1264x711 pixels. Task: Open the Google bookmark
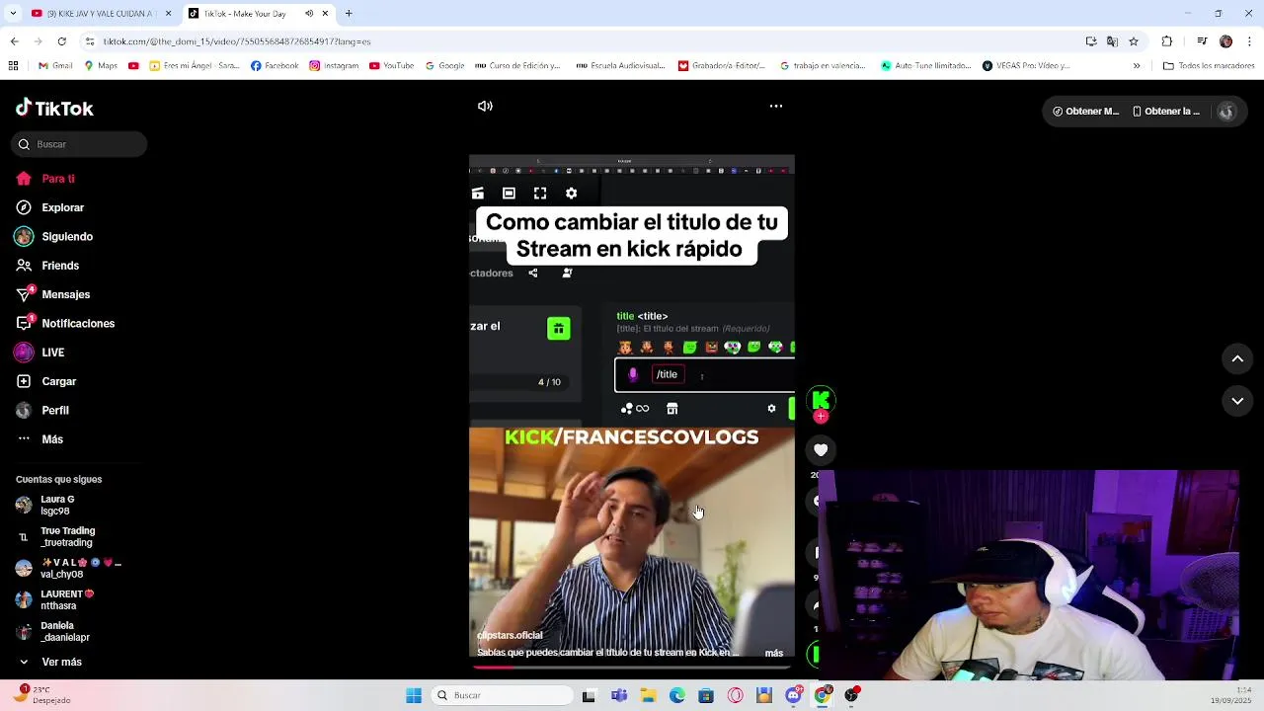pyautogui.click(x=444, y=66)
